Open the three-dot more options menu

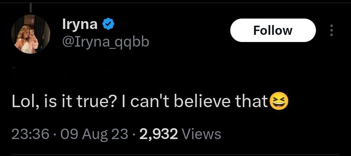click(331, 30)
